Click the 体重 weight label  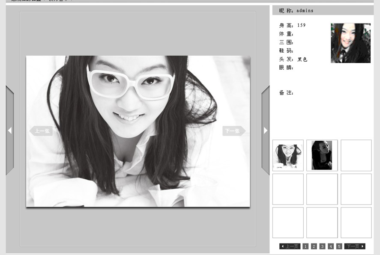(286, 34)
